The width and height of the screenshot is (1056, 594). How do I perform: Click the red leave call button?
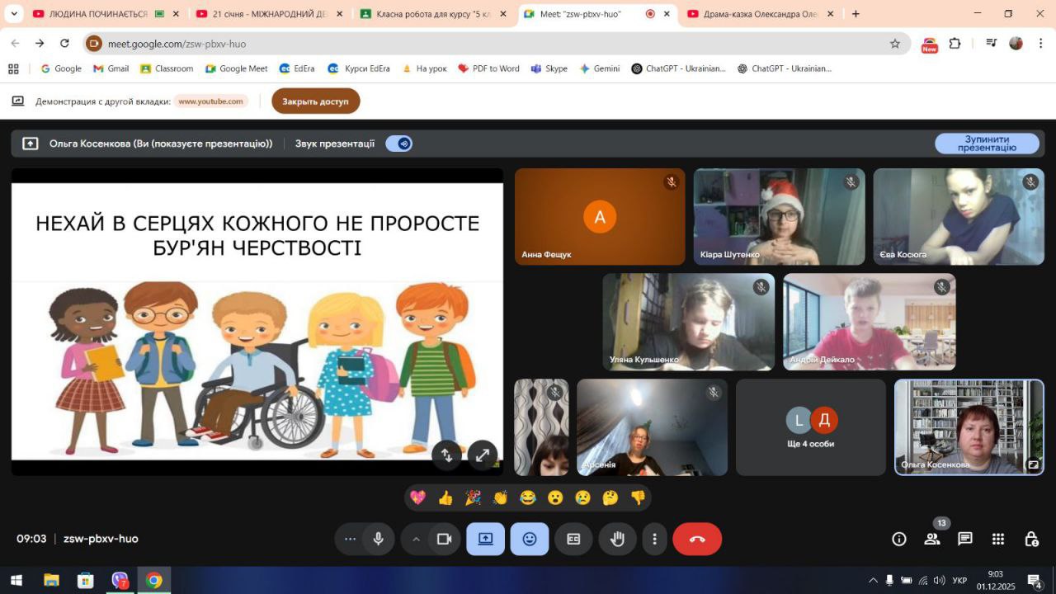tap(696, 539)
